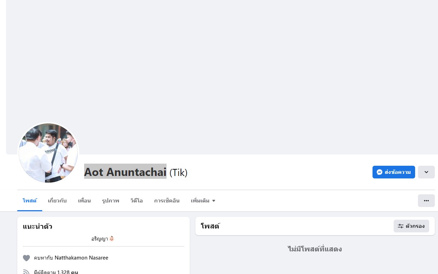The width and height of the screenshot is (438, 274).
Task: Go to the รูปภาพ tab
Action: (111, 201)
